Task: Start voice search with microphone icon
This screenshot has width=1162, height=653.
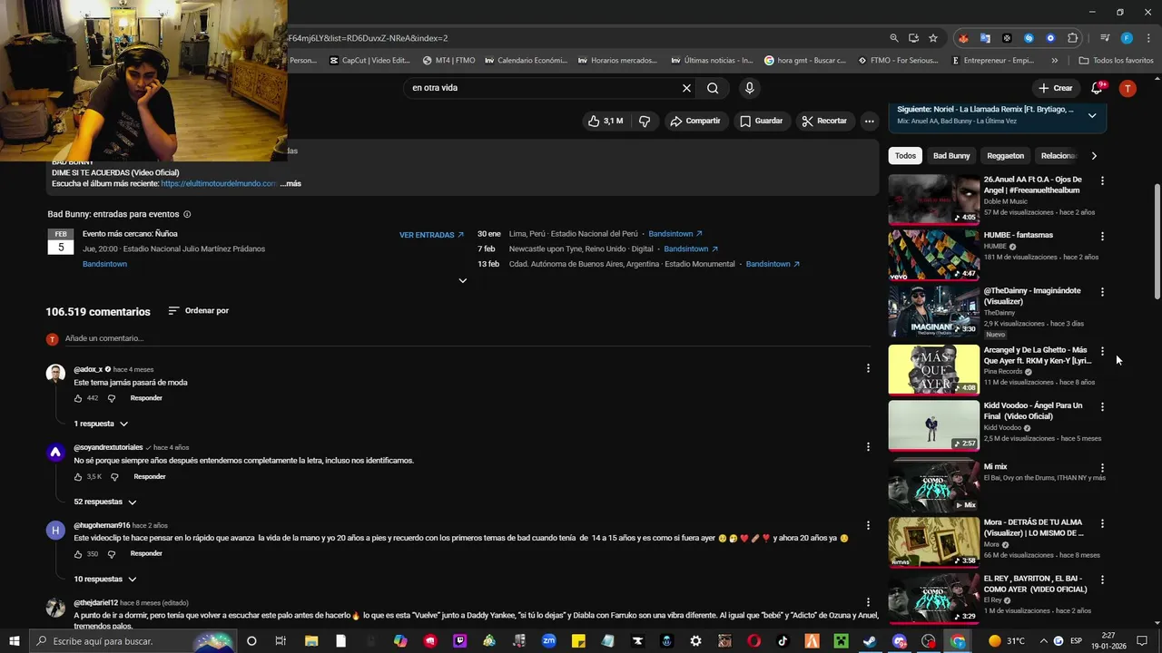Action: point(749,88)
